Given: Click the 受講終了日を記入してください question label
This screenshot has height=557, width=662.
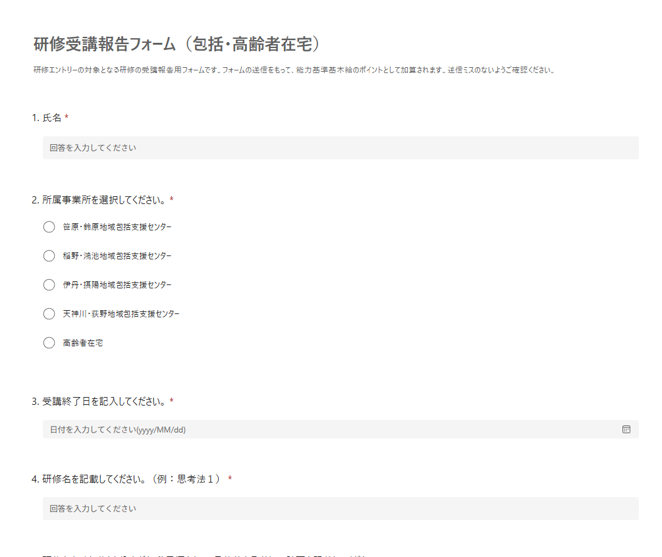Looking at the screenshot, I should tap(99, 401).
